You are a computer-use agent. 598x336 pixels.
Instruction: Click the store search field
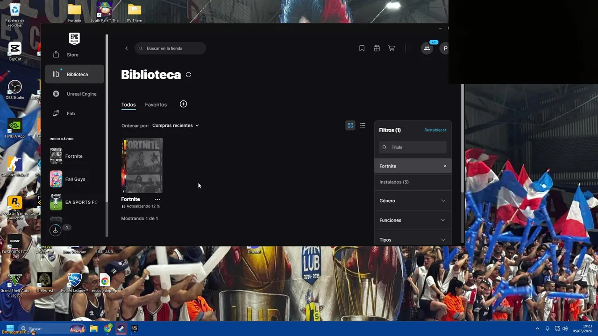(x=171, y=48)
